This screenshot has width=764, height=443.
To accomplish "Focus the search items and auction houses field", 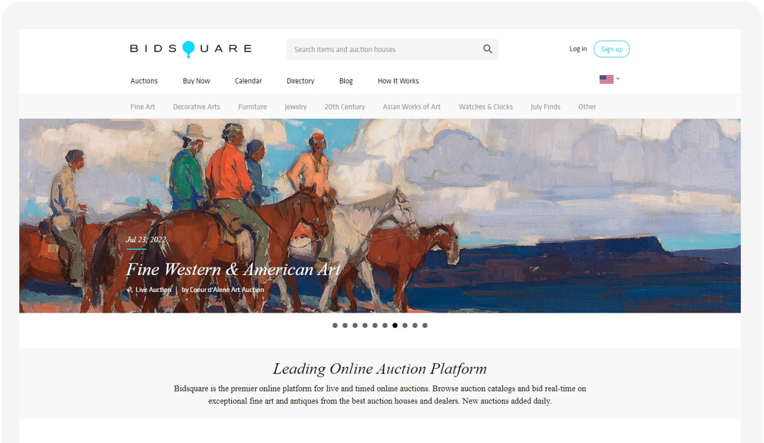I will 392,49.
